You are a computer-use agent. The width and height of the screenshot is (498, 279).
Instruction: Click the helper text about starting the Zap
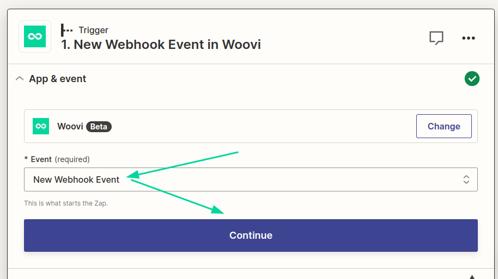point(66,203)
